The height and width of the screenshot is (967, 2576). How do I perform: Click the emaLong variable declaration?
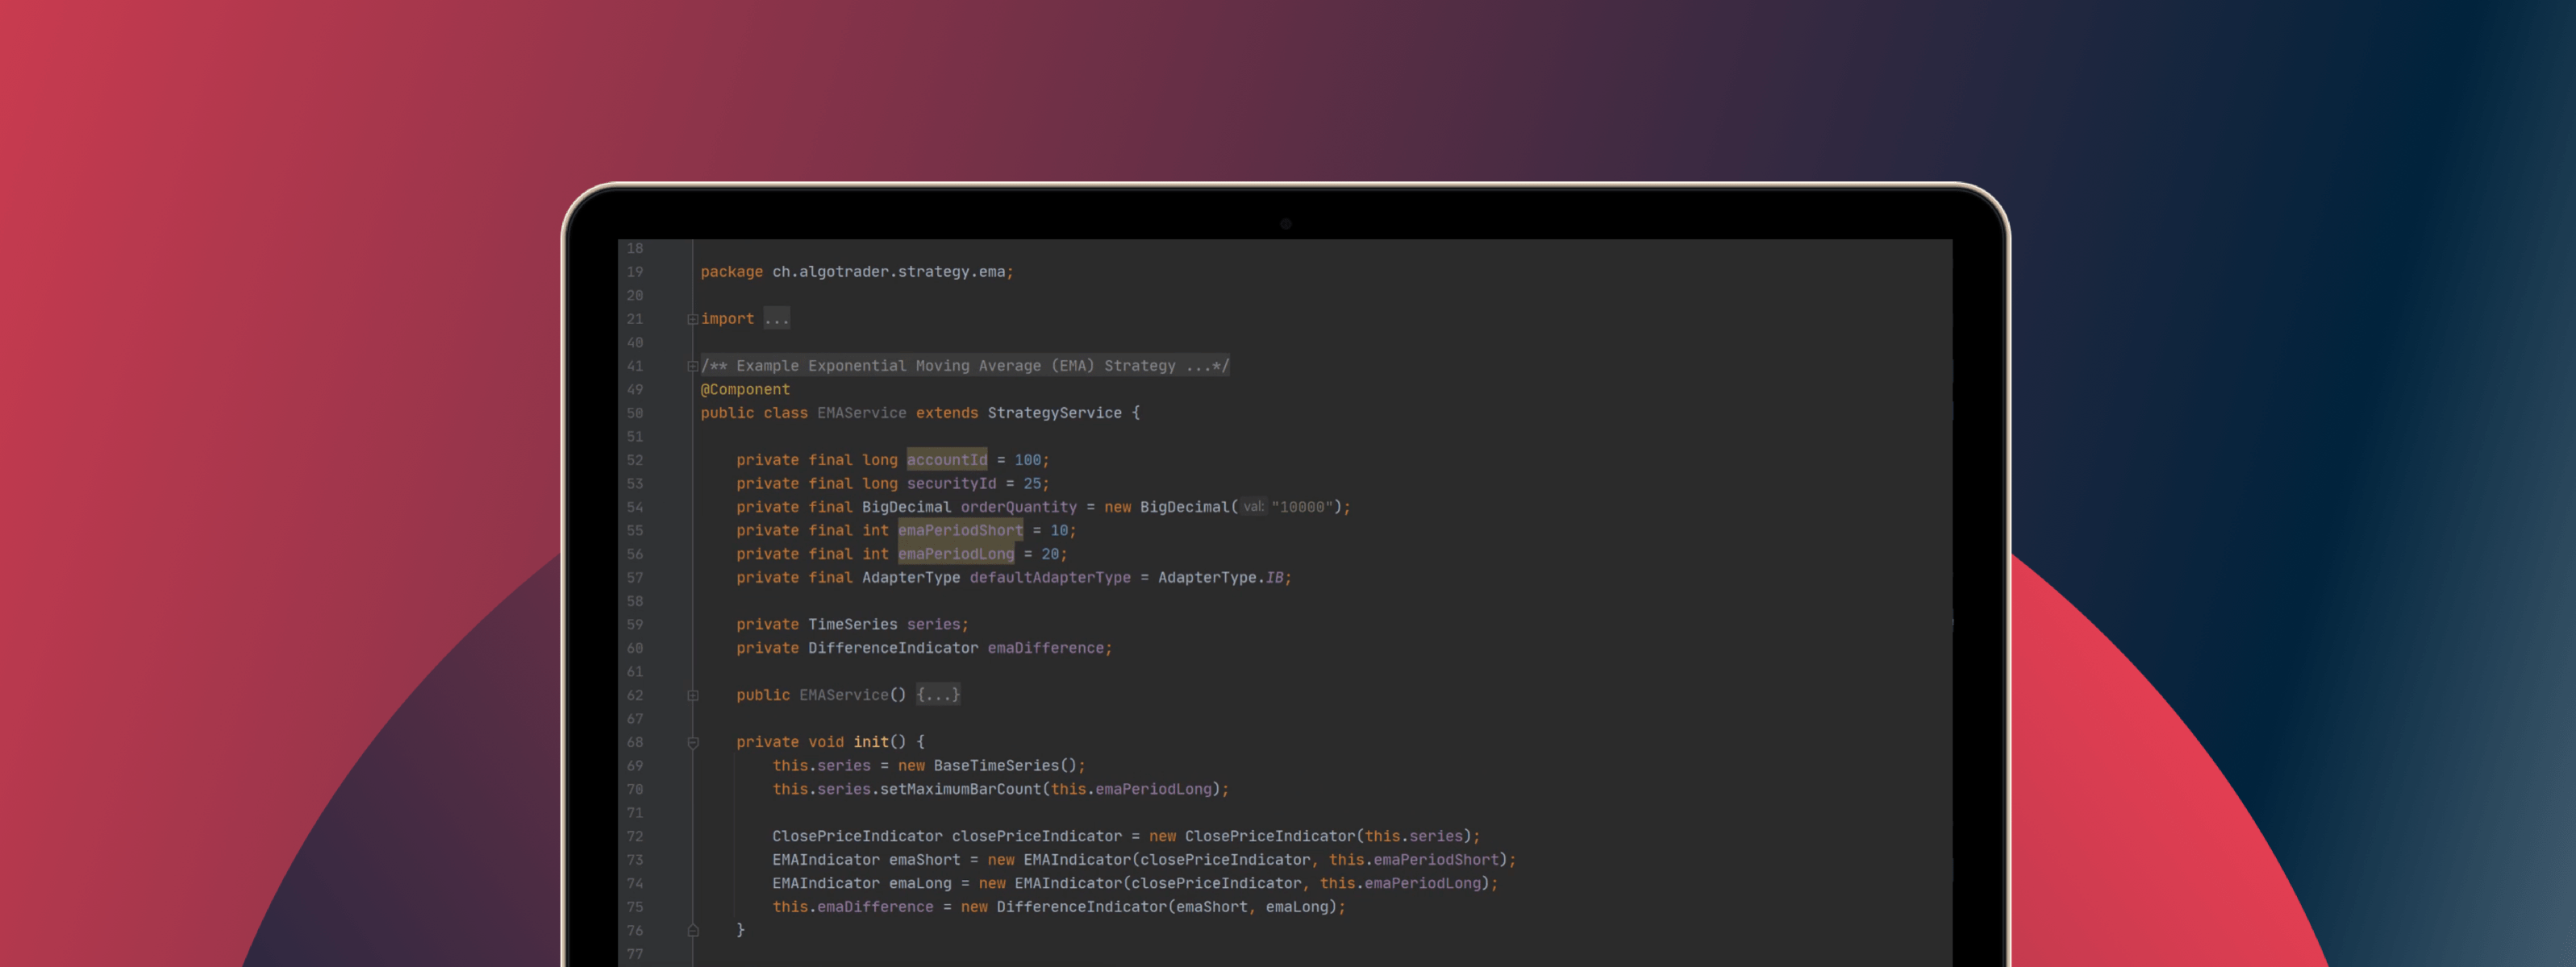tap(919, 883)
